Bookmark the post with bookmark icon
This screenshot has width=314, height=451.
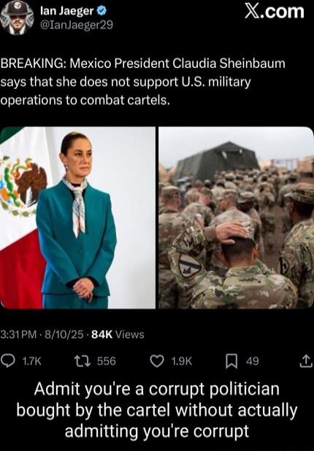[x=231, y=361]
